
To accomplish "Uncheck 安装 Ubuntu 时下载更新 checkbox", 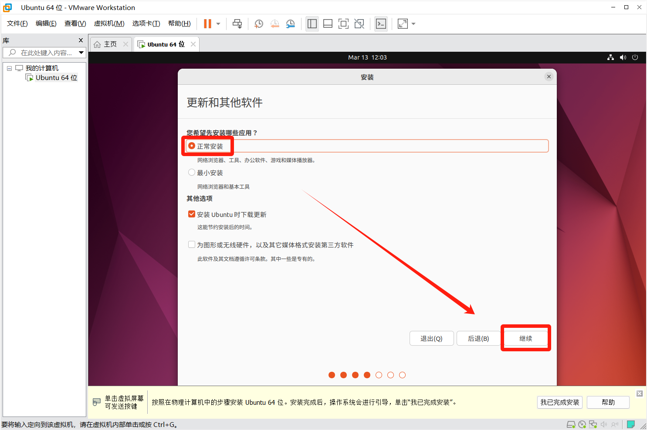I will pyautogui.click(x=192, y=214).
